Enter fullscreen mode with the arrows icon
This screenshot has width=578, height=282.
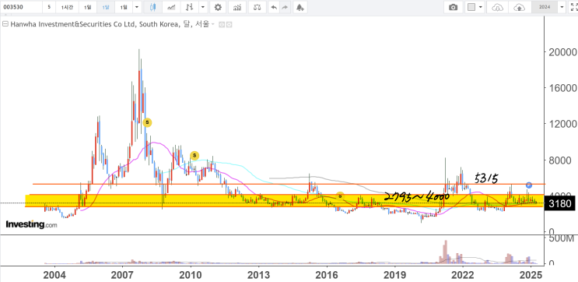coord(573,7)
